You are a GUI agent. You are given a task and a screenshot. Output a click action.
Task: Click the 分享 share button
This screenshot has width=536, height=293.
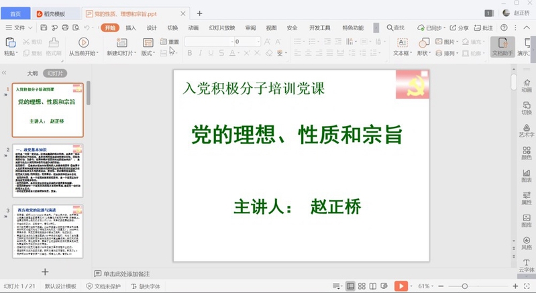(460, 27)
